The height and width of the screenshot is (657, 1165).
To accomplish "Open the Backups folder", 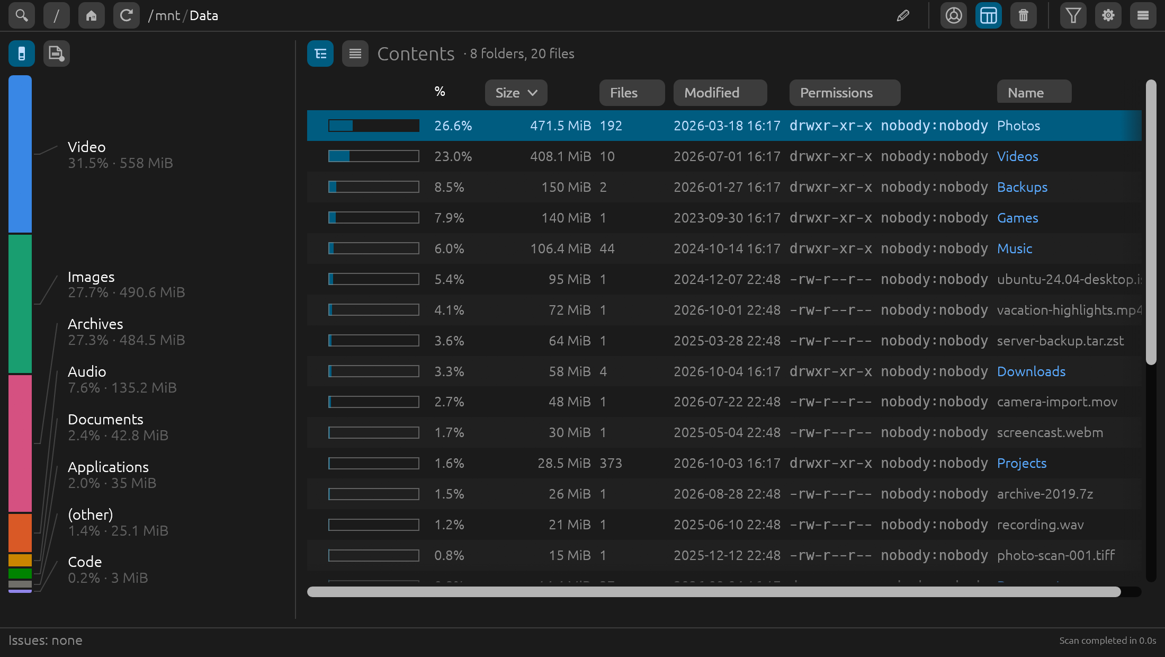I will click(x=1022, y=187).
